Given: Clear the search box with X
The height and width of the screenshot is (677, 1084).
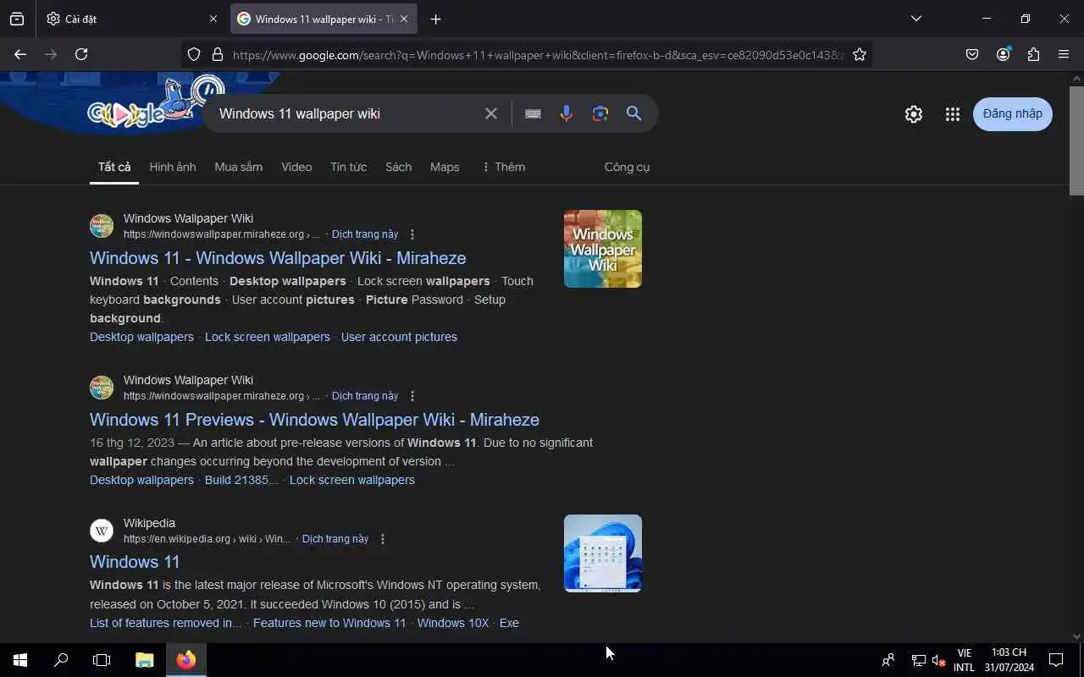Looking at the screenshot, I should [491, 113].
